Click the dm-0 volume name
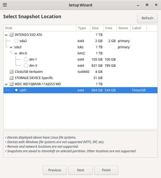Screen dimensions: 161x178 tap(23, 53)
